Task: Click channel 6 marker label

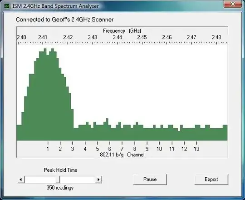Action: (110, 149)
